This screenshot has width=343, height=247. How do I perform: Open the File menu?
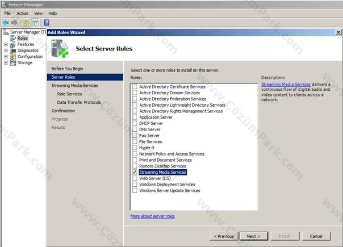7,14
